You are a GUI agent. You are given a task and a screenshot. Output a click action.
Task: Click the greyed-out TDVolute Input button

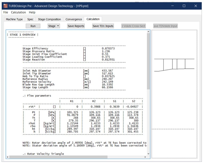point(165,26)
